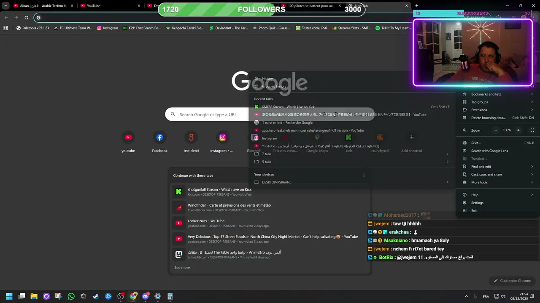Open the Kick Chat Search bookmark
Viewport: 540px width, 303px height.
[x=142, y=28]
